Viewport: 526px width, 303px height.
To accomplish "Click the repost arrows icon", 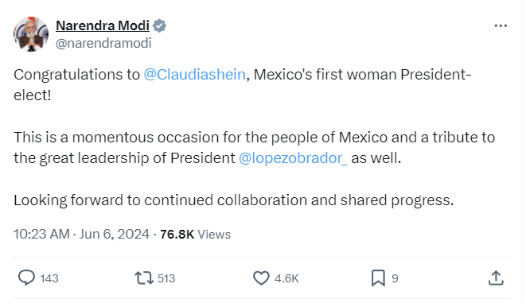I will 144,278.
